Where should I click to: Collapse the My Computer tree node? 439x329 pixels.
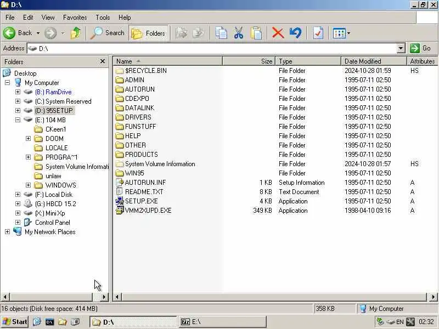7,83
